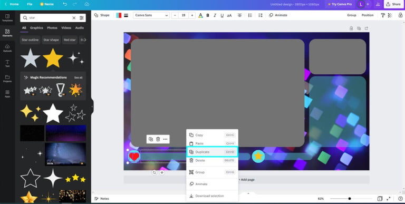Click duplicate icon in floating toolbar
This screenshot has width=405, height=204.
(151, 139)
